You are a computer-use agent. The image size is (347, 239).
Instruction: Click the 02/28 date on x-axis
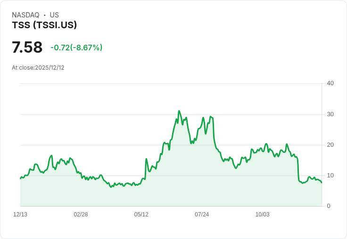[81, 215]
